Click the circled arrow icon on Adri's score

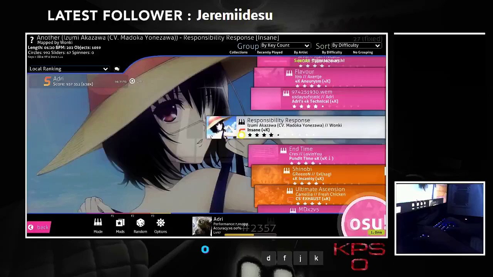pyautogui.click(x=132, y=81)
